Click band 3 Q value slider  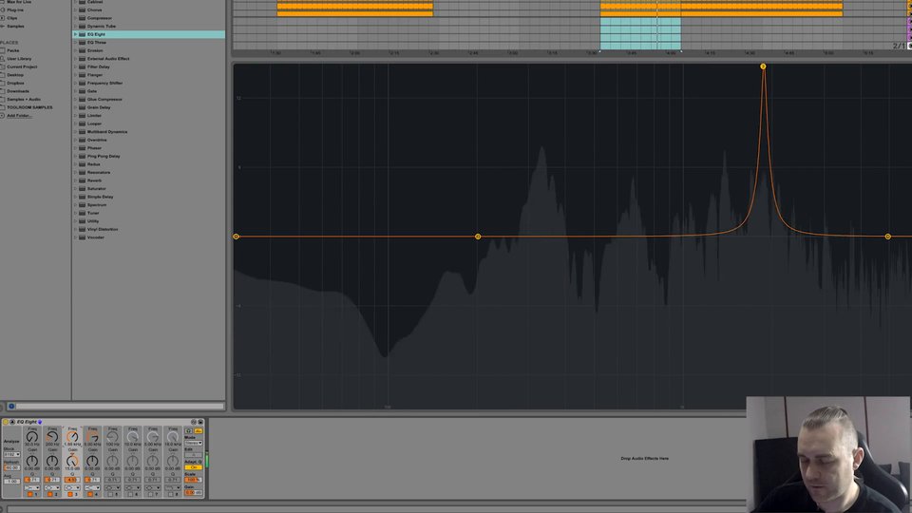coord(72,480)
